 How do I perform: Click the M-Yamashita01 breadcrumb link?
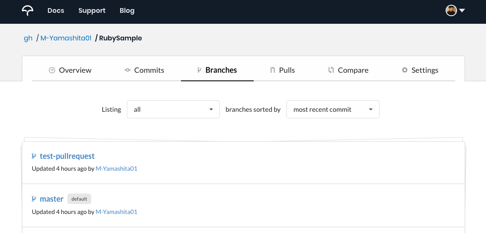click(x=66, y=38)
